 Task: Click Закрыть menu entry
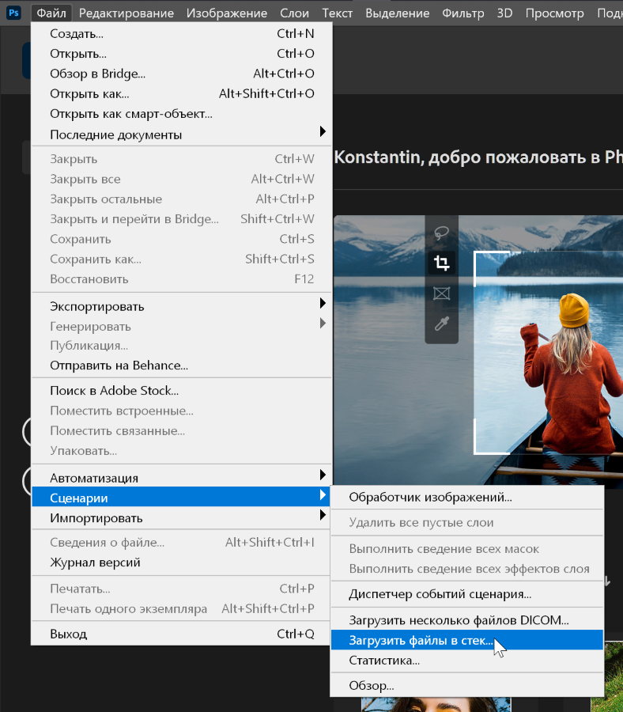click(182, 159)
